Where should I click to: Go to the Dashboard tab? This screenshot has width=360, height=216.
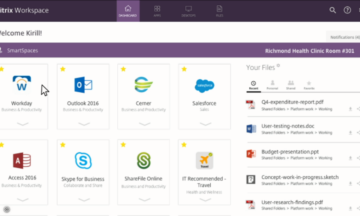128,11
